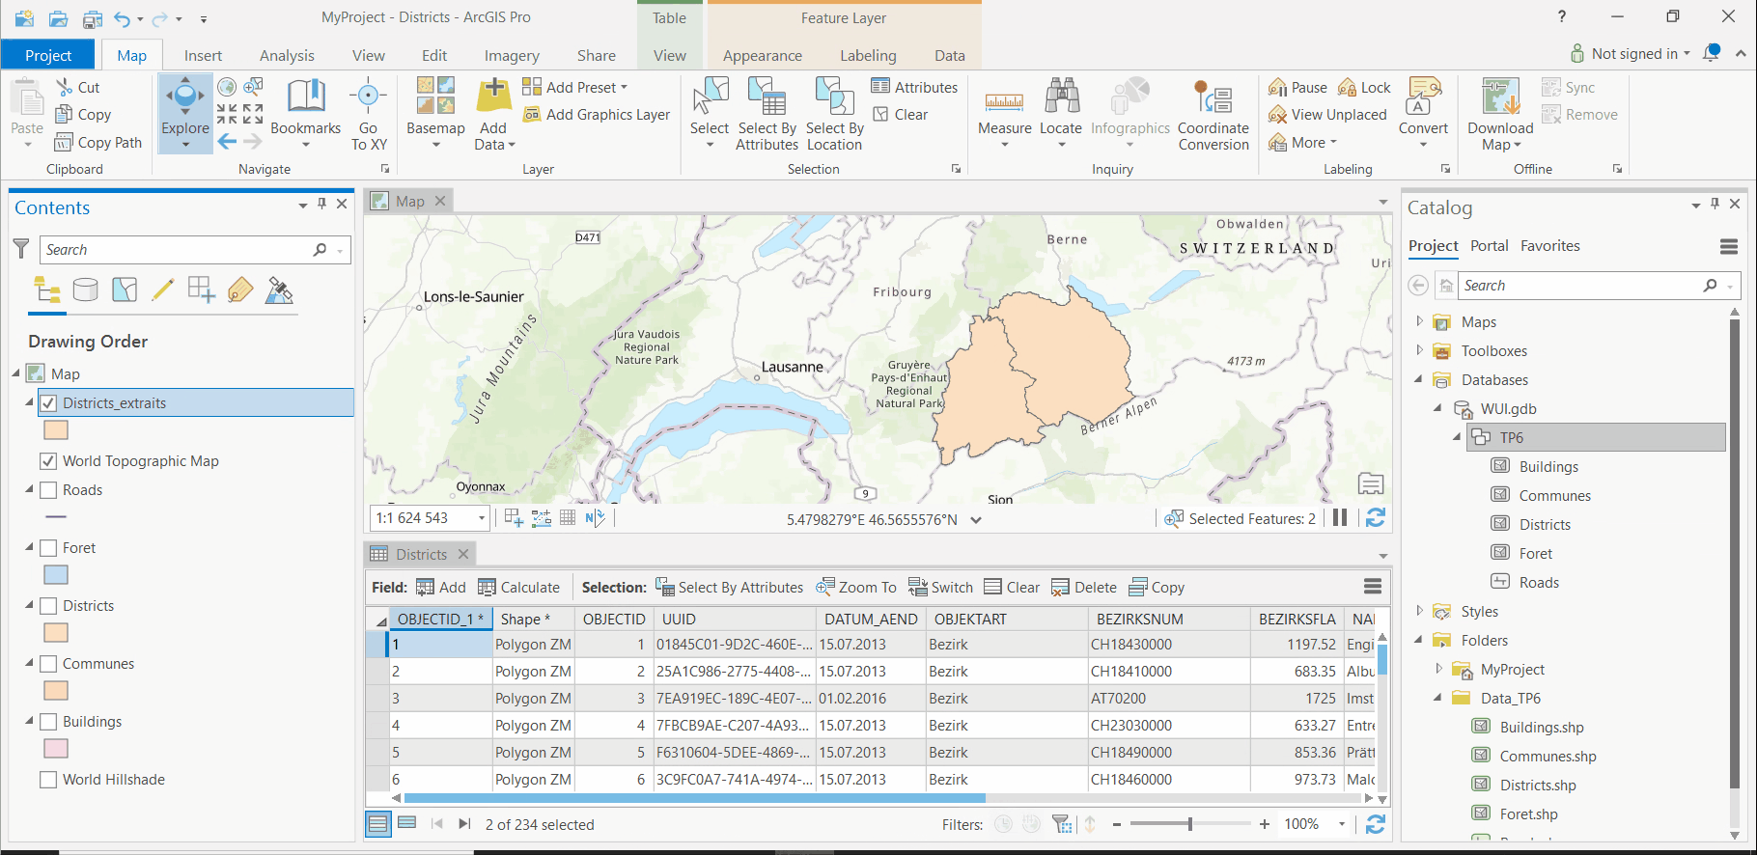Turn on World Hillshade layer
The image size is (1757, 855).
pos(48,780)
